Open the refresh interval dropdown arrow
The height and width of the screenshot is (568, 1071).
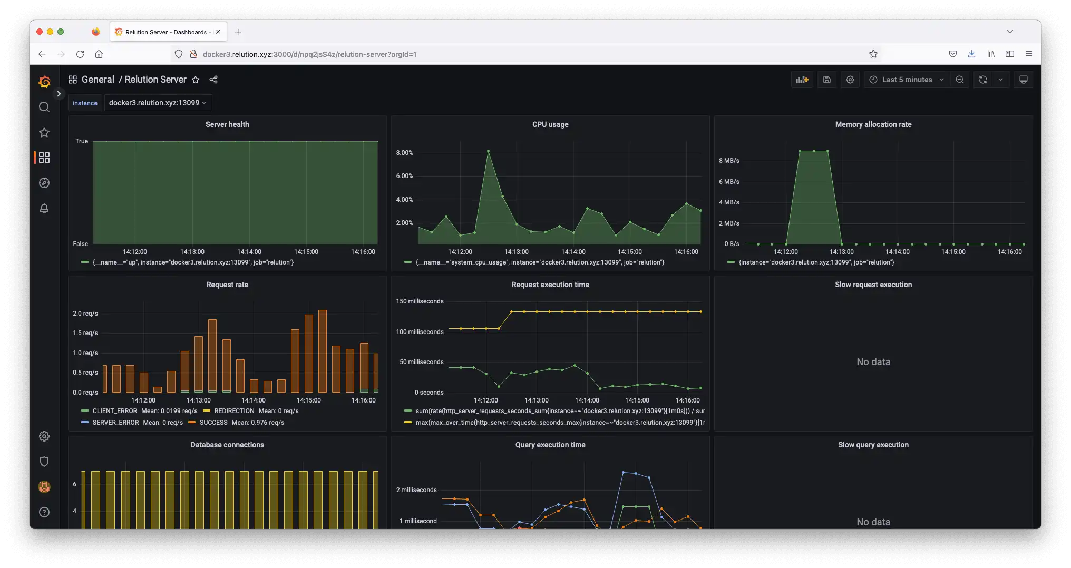(x=1001, y=80)
